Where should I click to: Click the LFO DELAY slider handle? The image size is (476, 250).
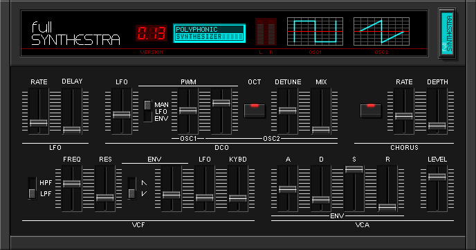coord(72,130)
